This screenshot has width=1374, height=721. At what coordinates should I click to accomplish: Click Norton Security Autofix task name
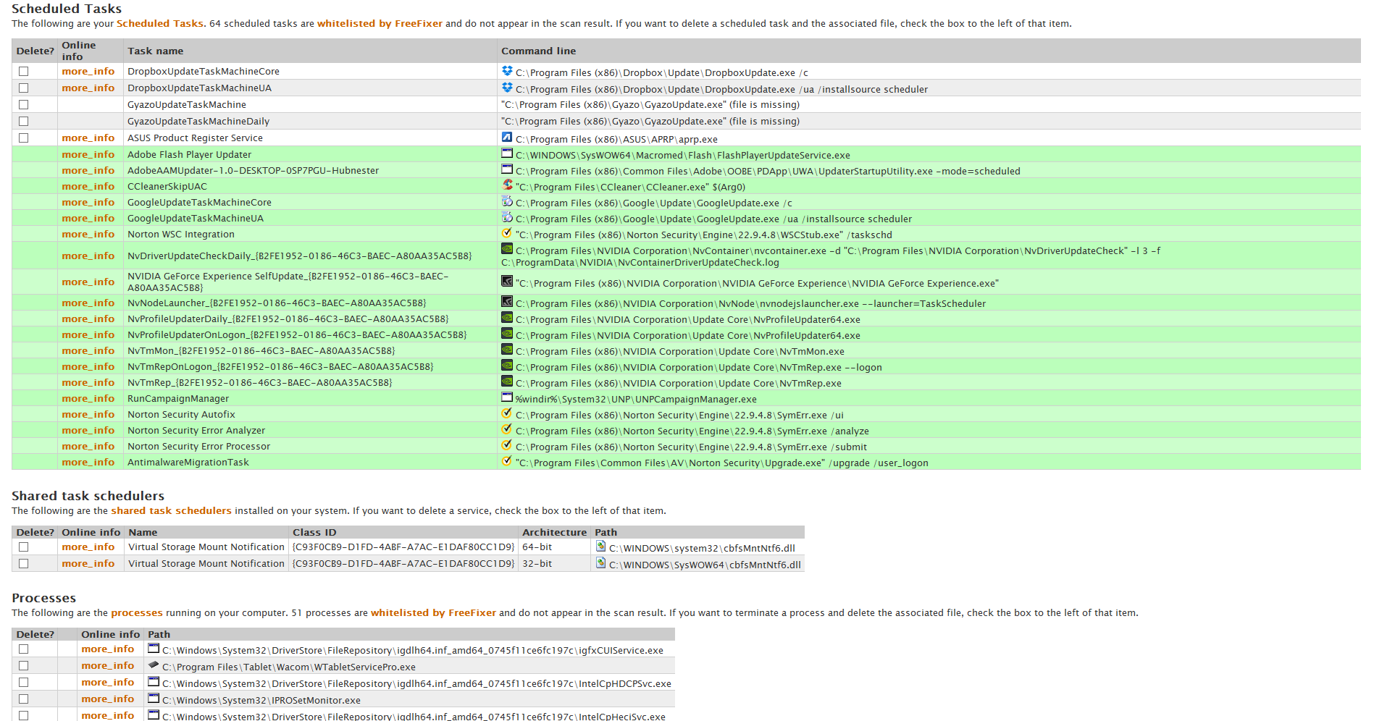click(181, 414)
